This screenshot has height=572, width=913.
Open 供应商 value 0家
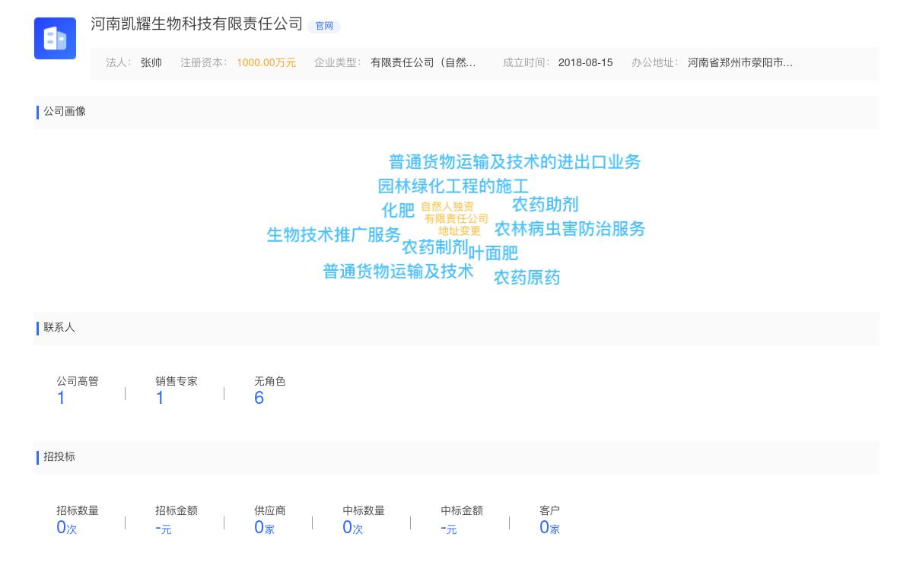click(x=264, y=527)
